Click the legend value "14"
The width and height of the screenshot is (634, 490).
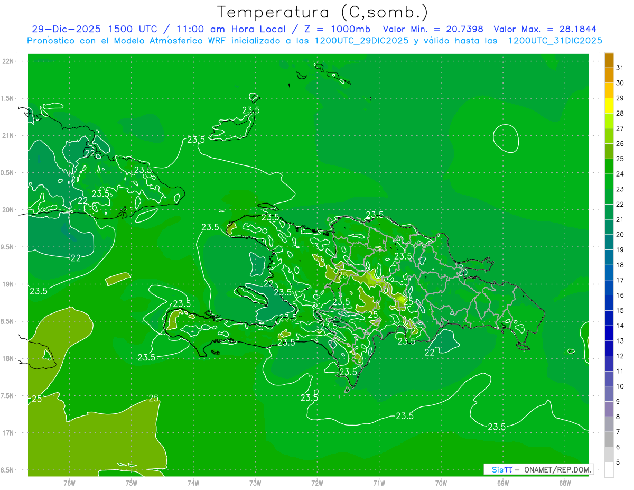620,325
